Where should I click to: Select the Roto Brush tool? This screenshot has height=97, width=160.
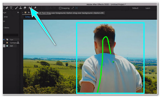tap(30, 8)
